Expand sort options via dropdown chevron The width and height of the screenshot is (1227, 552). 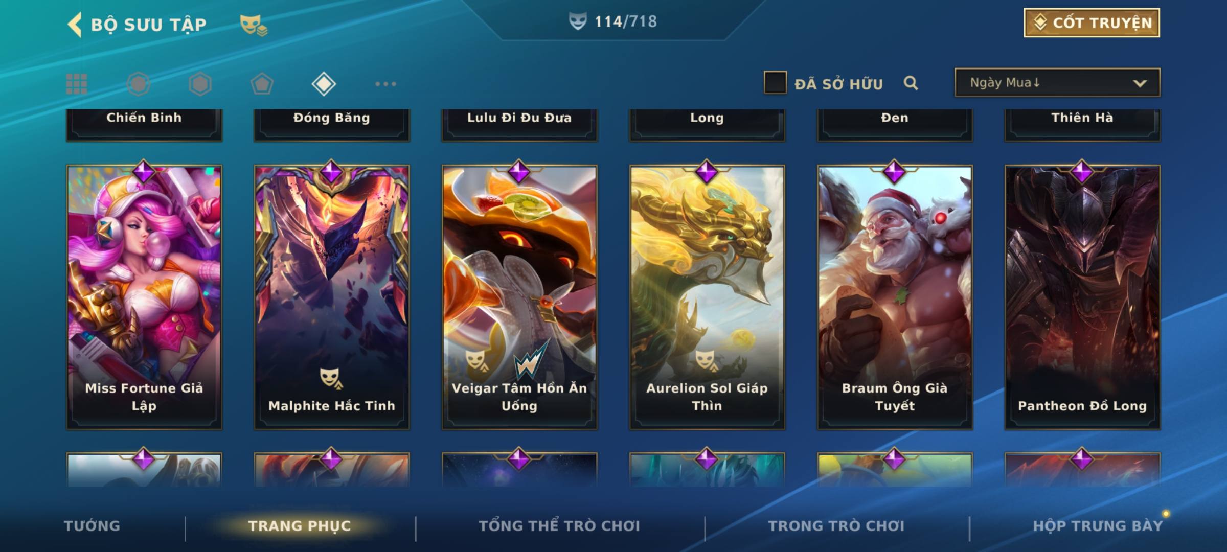click(x=1140, y=83)
